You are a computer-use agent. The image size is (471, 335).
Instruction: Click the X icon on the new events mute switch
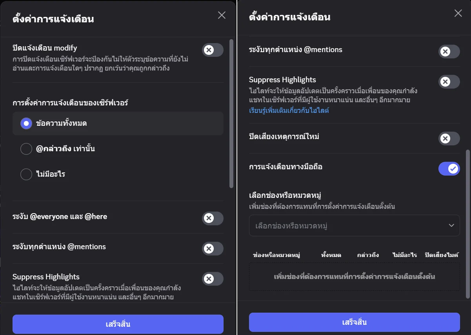pos(446,138)
